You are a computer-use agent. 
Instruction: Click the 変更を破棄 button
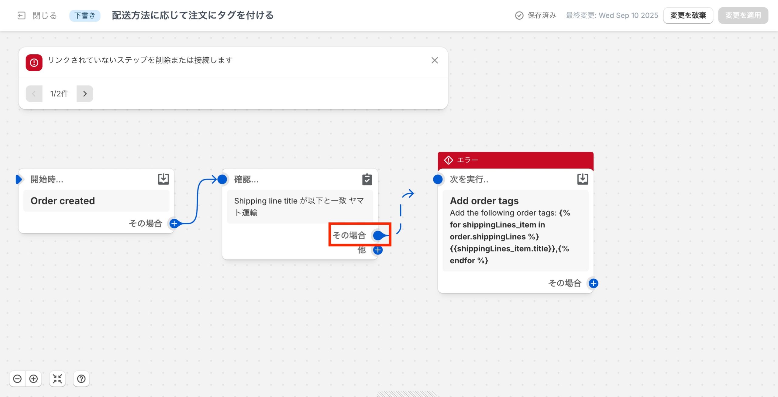(x=688, y=15)
